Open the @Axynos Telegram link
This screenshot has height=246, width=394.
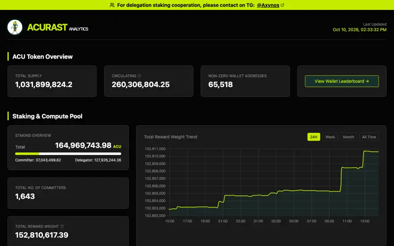[x=268, y=5]
